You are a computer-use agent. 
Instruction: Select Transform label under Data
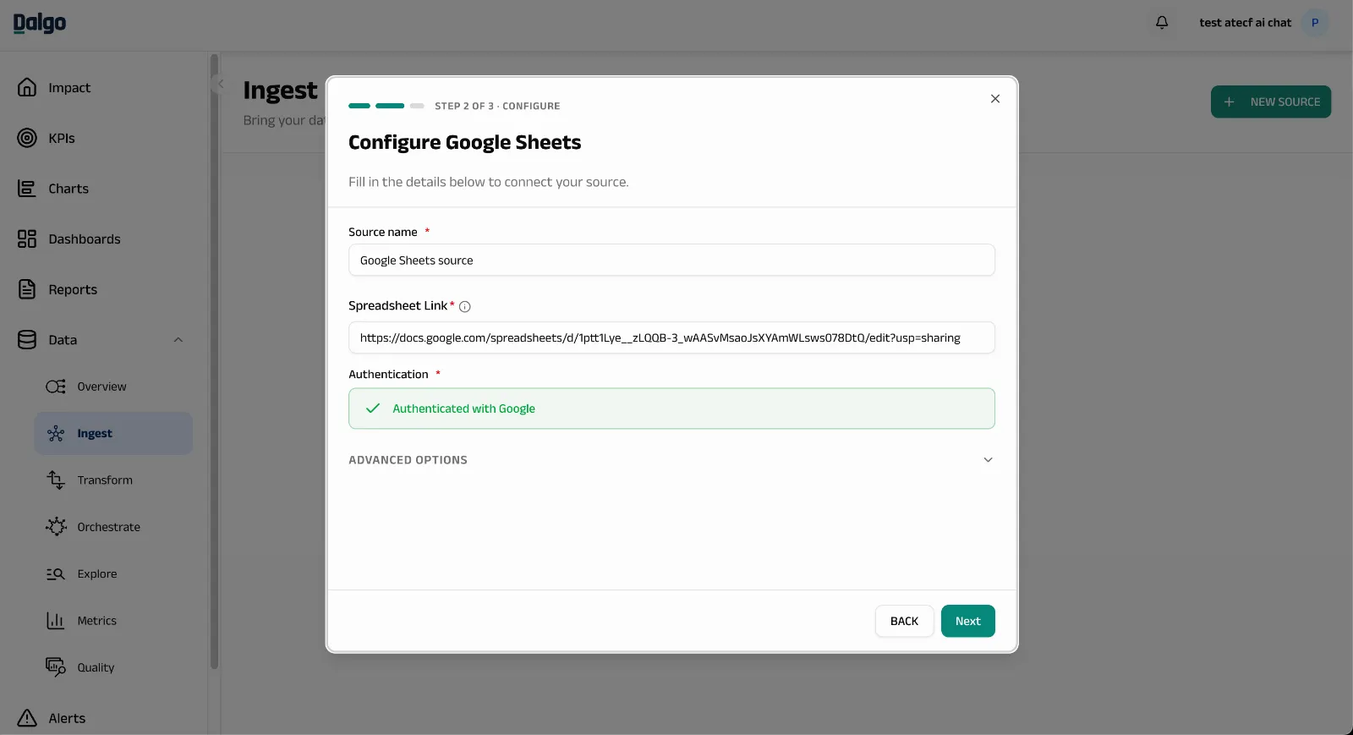[x=105, y=480]
